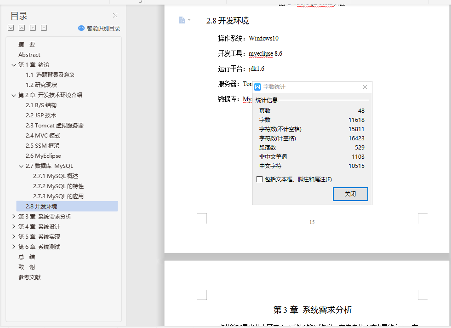
Task: Click the 目录 panel title
Action: pyautogui.click(x=19, y=16)
